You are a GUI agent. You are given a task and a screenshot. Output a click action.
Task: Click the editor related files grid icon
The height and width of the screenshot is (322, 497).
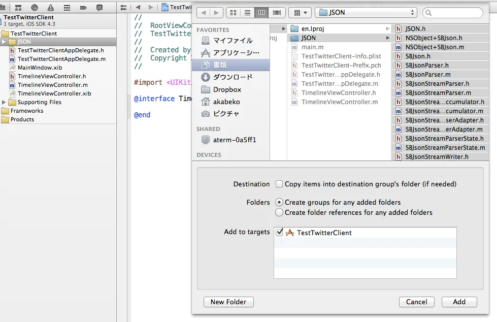123,8
